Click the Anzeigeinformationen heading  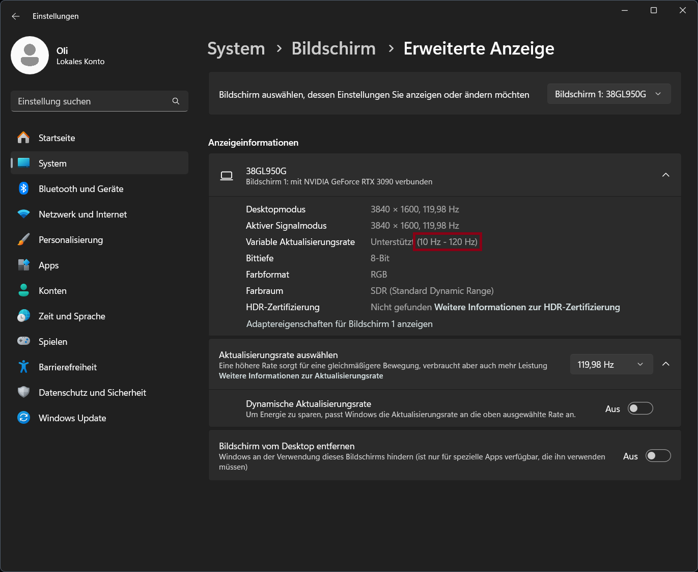254,143
